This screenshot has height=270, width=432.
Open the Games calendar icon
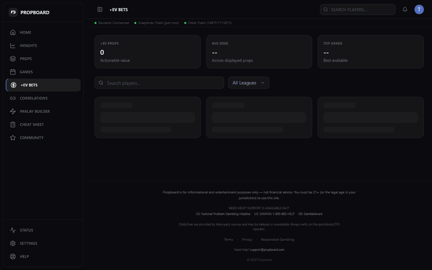coord(12,72)
